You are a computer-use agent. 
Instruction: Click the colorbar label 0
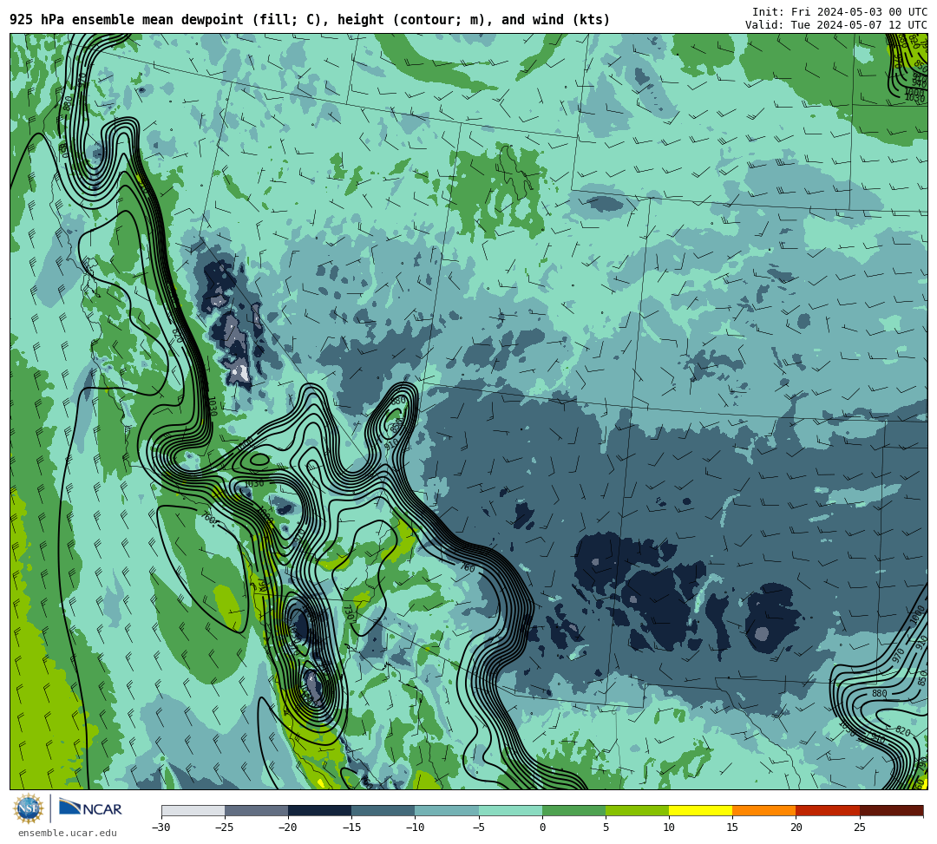click(x=542, y=828)
